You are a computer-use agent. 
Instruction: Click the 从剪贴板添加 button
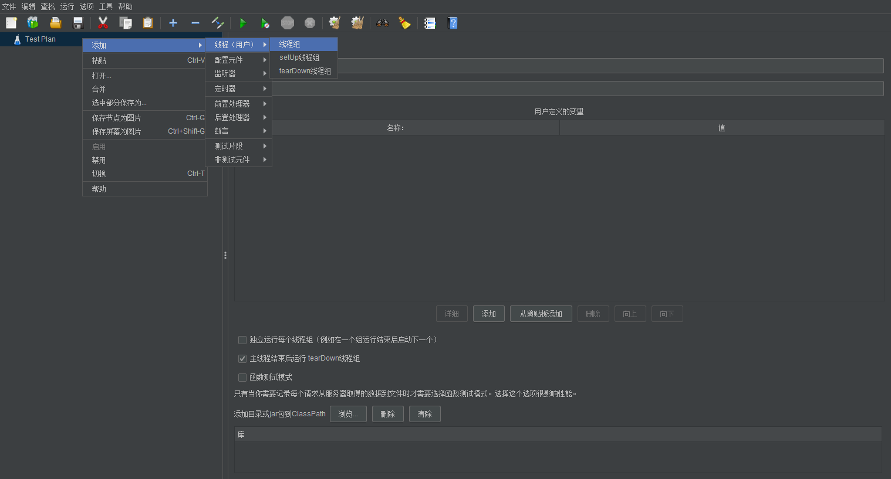541,314
